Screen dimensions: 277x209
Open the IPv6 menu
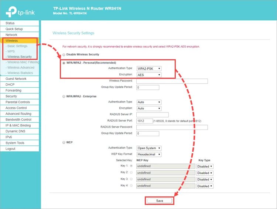click(20, 137)
